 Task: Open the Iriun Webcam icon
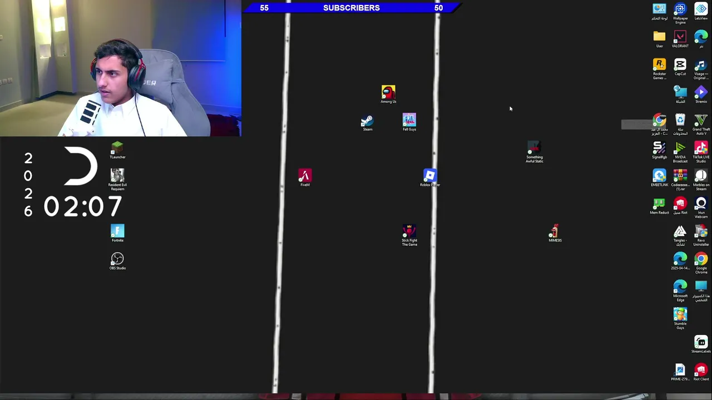click(701, 208)
